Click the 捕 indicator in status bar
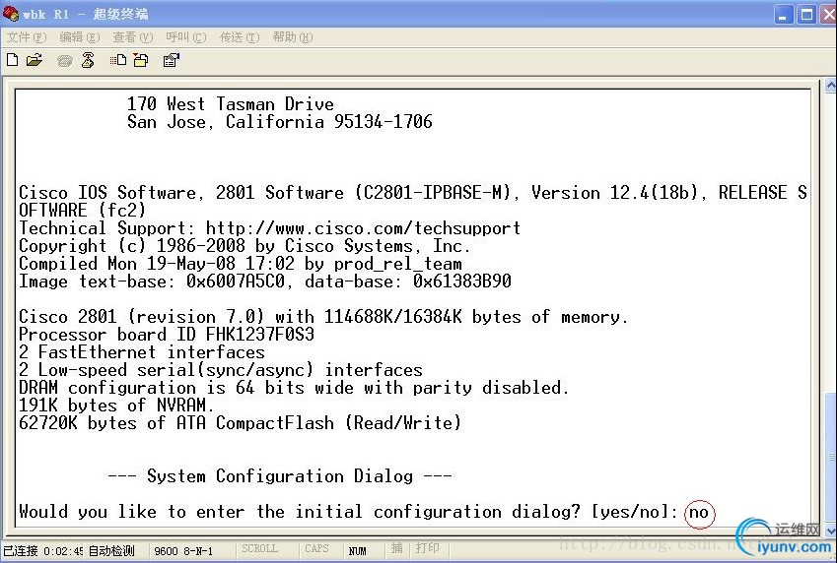Screen dimensions: 837x563 point(396,549)
